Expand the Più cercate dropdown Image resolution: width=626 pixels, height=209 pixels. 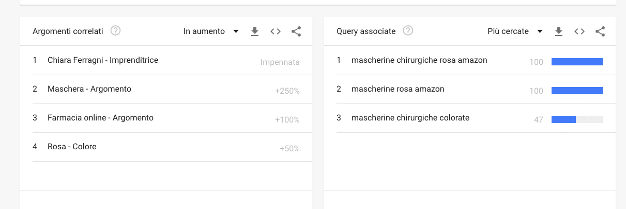click(x=515, y=31)
